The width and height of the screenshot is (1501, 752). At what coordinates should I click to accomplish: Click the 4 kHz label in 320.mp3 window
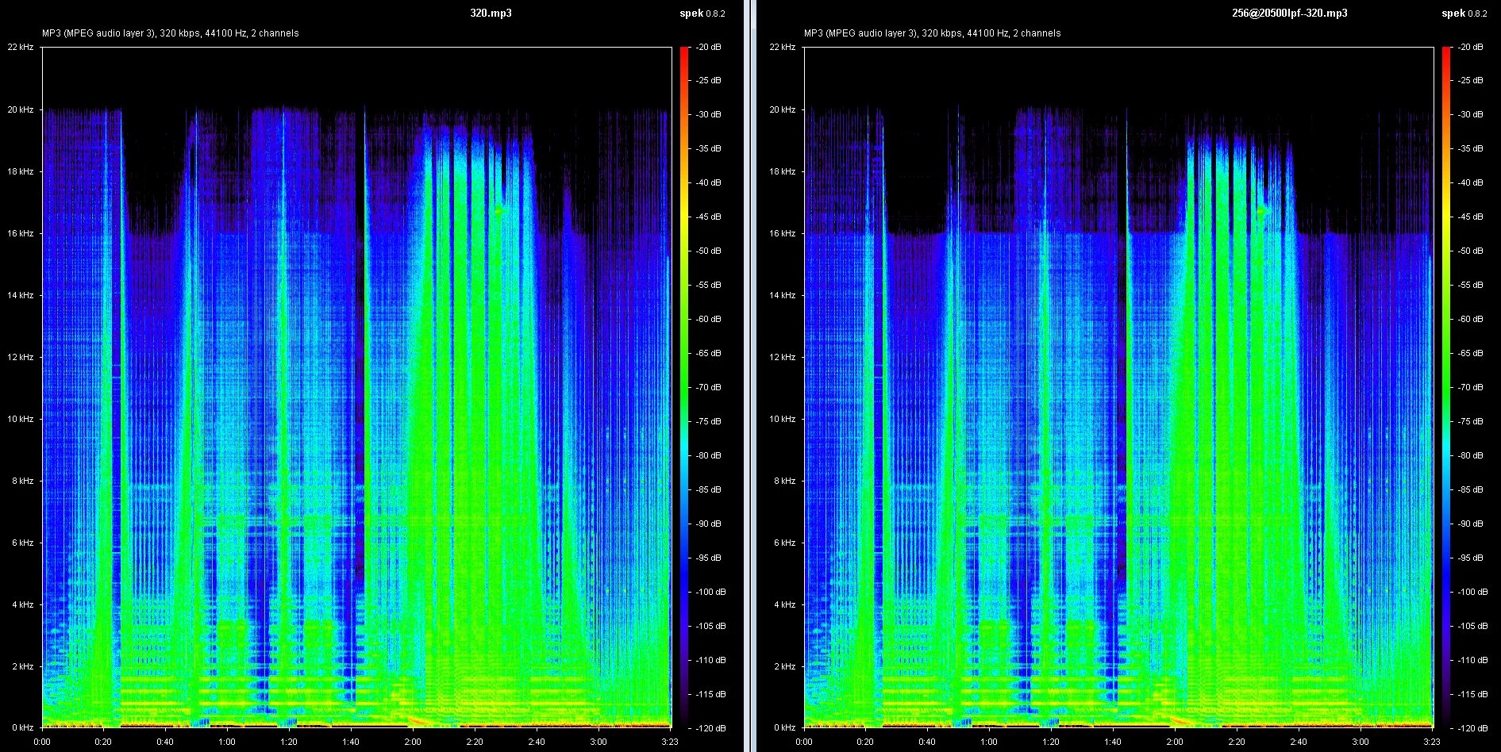coord(23,604)
